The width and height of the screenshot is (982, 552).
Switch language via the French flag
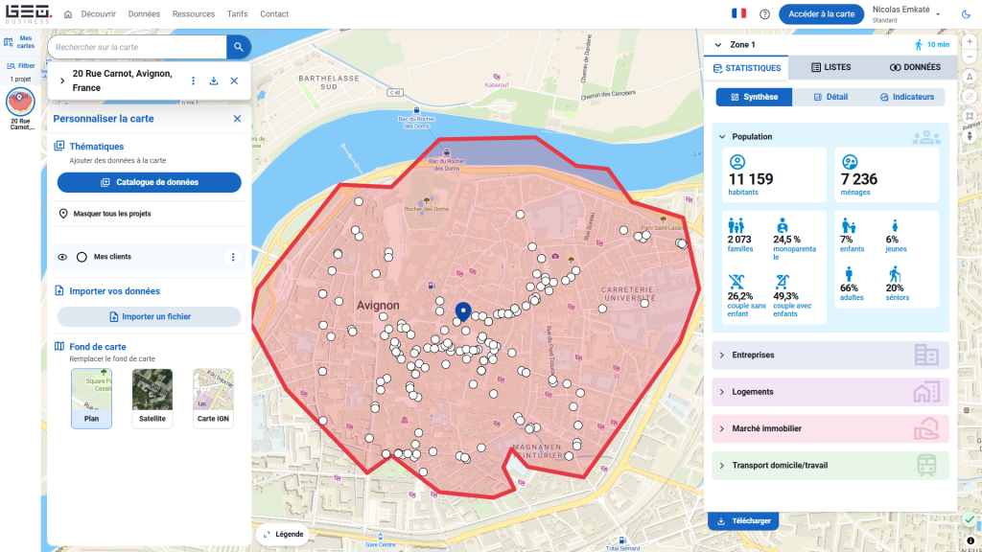738,14
